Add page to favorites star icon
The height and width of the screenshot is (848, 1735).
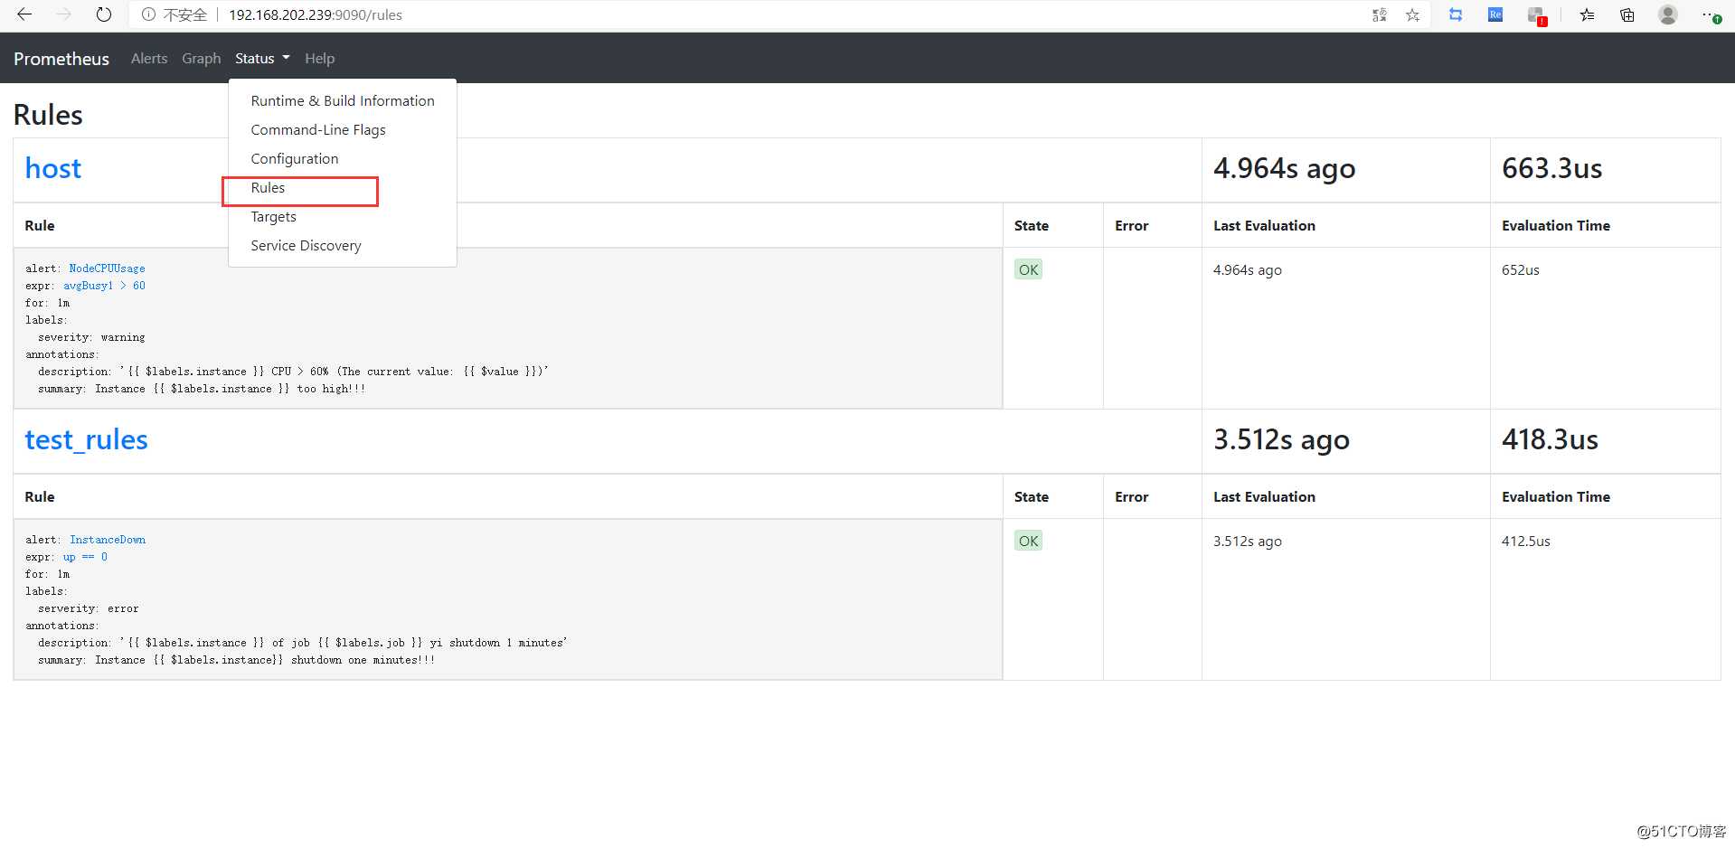[1413, 14]
